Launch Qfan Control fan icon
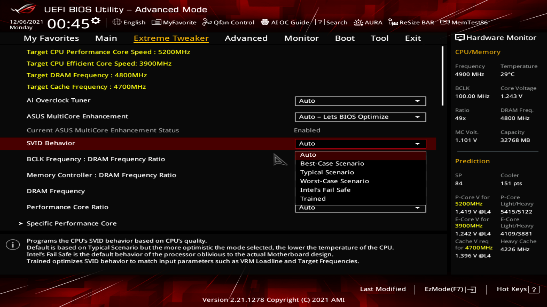Screen dimensions: 547x307 207,22
